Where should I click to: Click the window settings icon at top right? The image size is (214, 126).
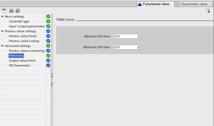tap(208, 11)
